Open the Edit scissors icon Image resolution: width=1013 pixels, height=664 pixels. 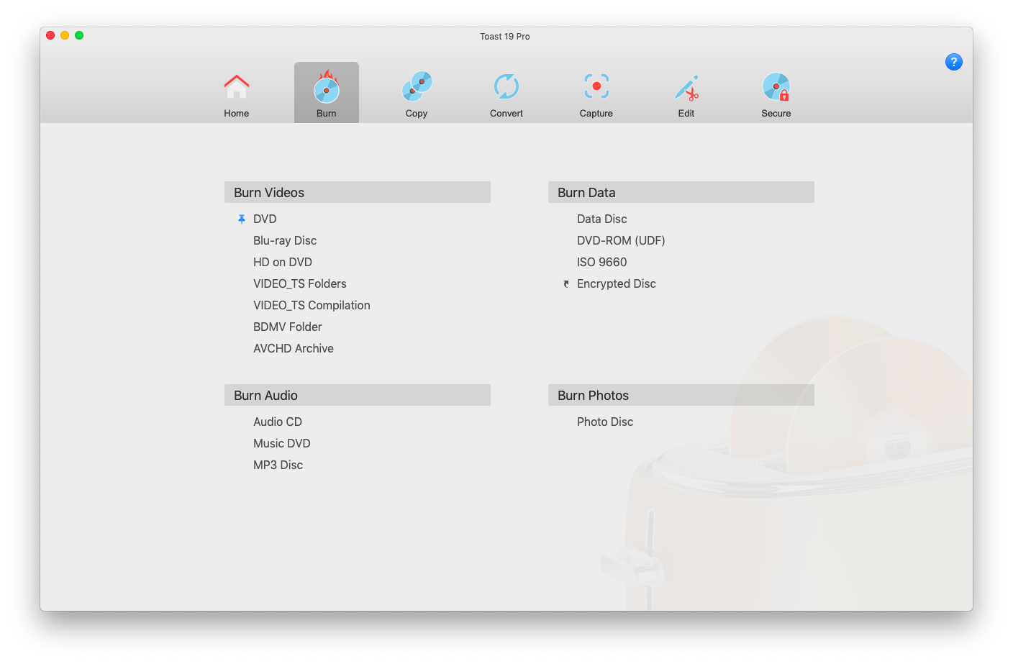[686, 88]
